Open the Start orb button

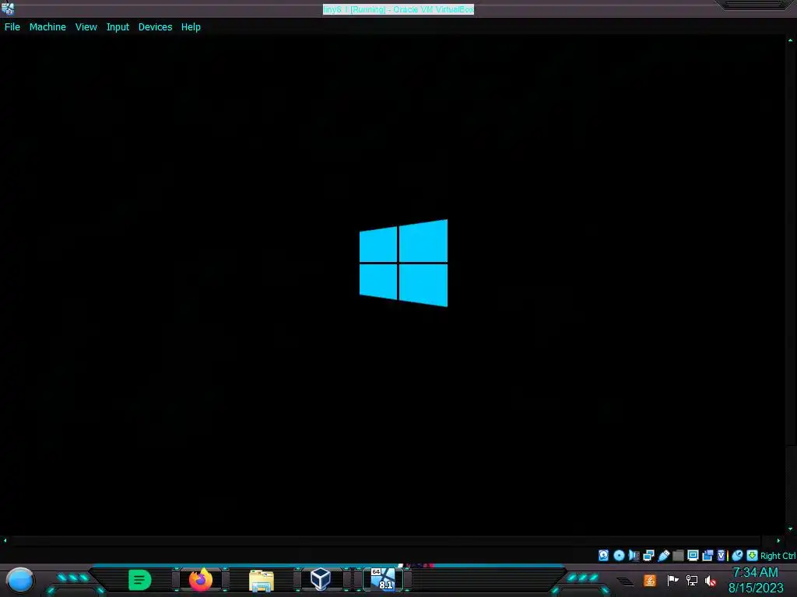pos(19,580)
